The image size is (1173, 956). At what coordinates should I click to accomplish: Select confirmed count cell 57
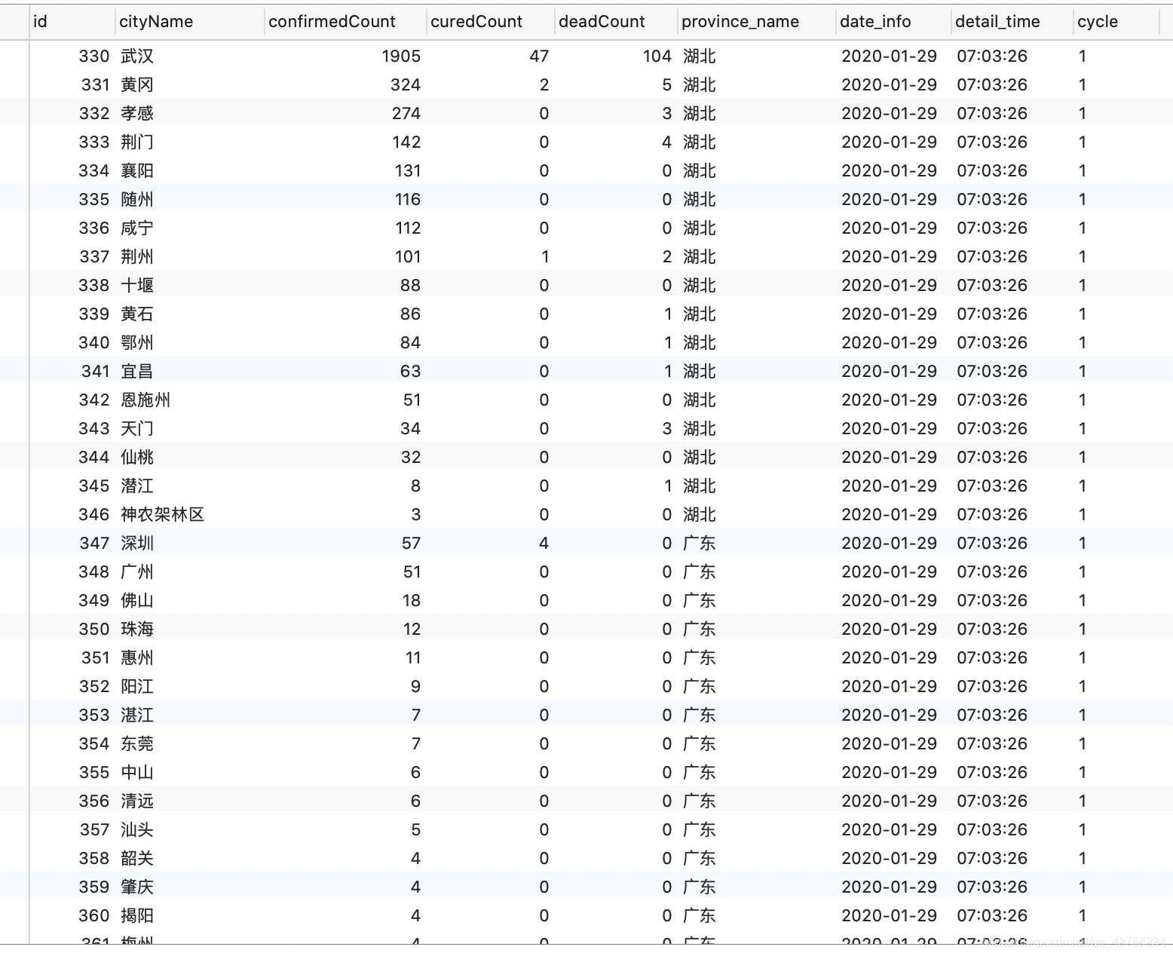tap(411, 543)
